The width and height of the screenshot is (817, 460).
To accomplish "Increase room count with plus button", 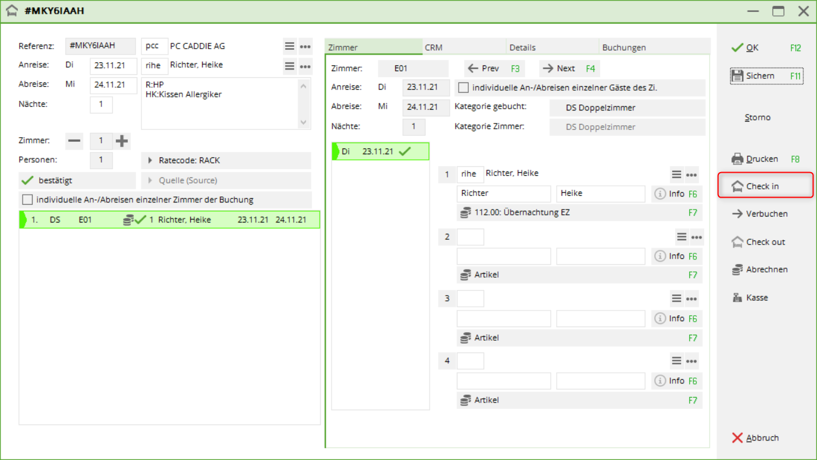I will point(122,141).
